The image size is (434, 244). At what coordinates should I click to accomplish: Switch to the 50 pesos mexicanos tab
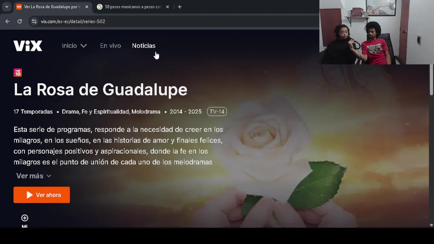tap(133, 7)
